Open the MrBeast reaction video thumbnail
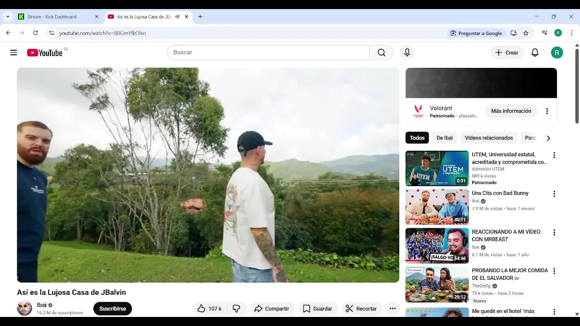The image size is (580, 326). click(437, 245)
